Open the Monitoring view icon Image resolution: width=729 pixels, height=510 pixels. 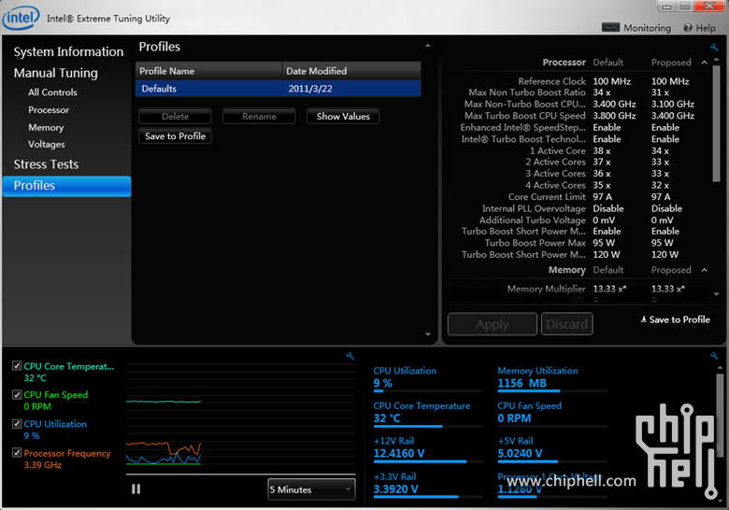pos(610,27)
